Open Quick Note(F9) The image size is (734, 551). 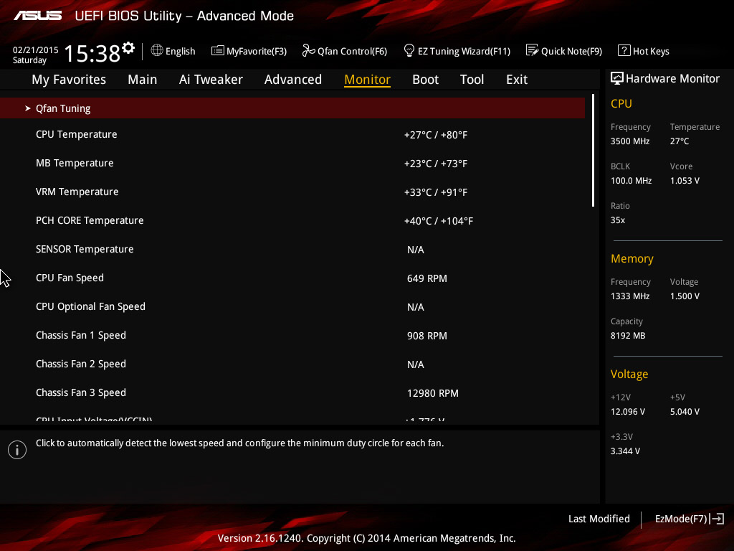[564, 51]
